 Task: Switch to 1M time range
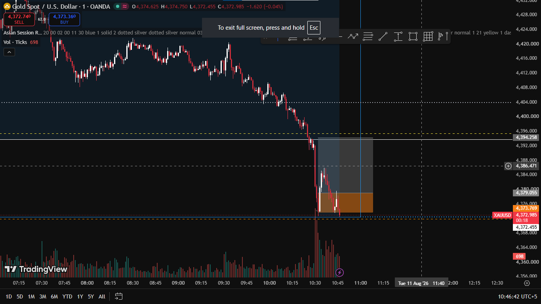pos(31,296)
